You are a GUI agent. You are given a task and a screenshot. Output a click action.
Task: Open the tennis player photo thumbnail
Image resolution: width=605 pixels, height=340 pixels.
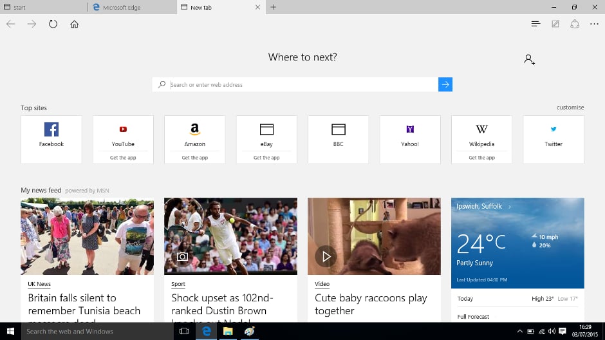click(x=230, y=236)
